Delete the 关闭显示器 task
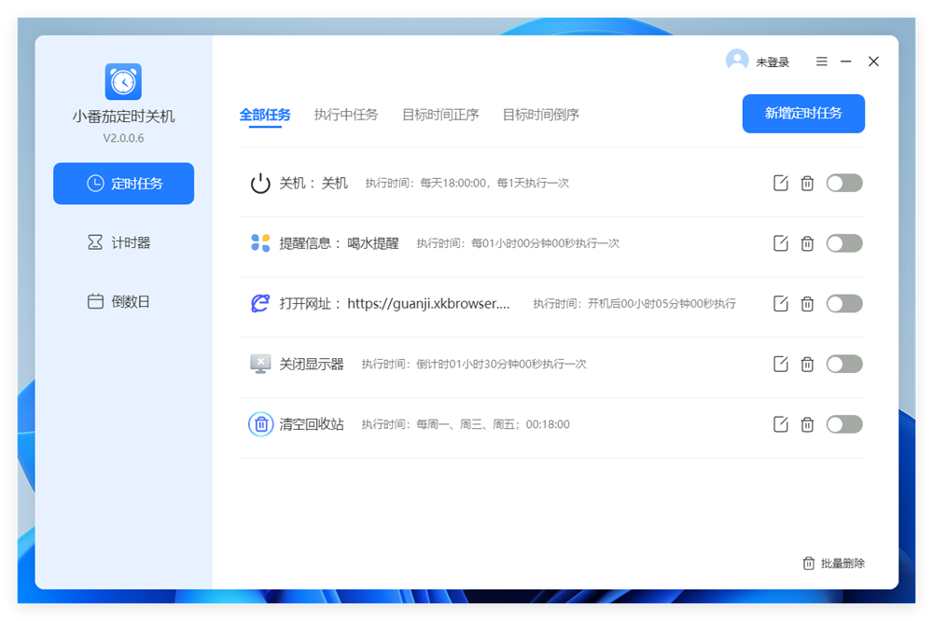The image size is (933, 621). pyautogui.click(x=807, y=365)
